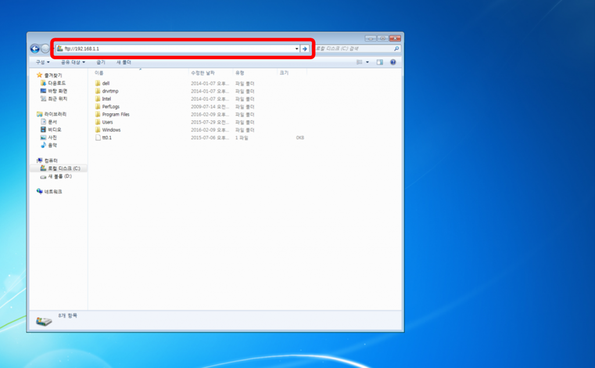The height and width of the screenshot is (368, 595).
Task: Select 라이브러리 in the navigation pane
Action: click(52, 114)
